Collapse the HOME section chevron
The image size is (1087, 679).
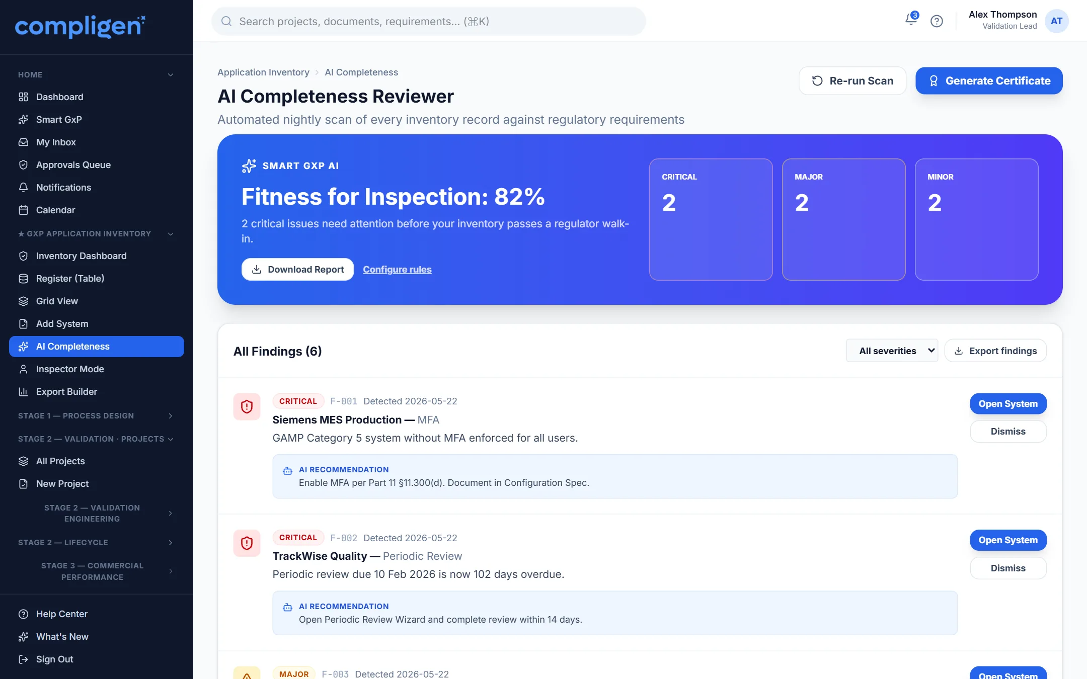[171, 75]
